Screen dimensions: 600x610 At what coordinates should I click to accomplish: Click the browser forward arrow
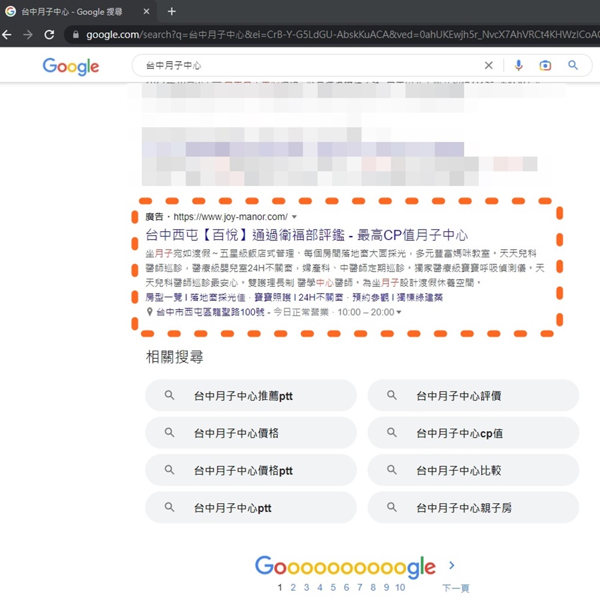click(x=28, y=35)
